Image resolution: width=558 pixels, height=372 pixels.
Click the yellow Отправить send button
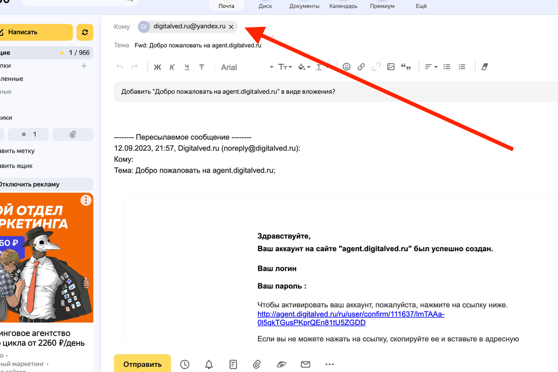tap(142, 364)
